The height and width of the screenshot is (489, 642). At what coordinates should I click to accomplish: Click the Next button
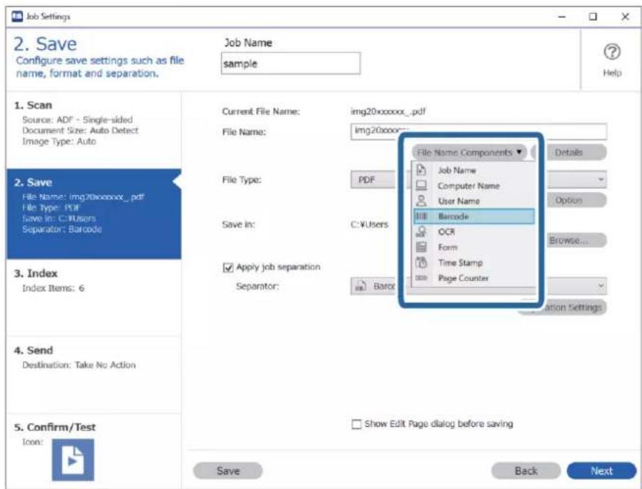(601, 470)
